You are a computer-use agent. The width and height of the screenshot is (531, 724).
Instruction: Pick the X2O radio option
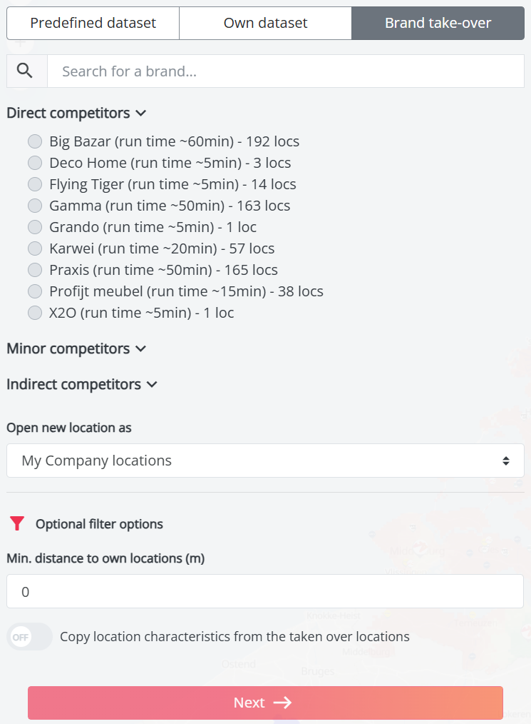35,313
